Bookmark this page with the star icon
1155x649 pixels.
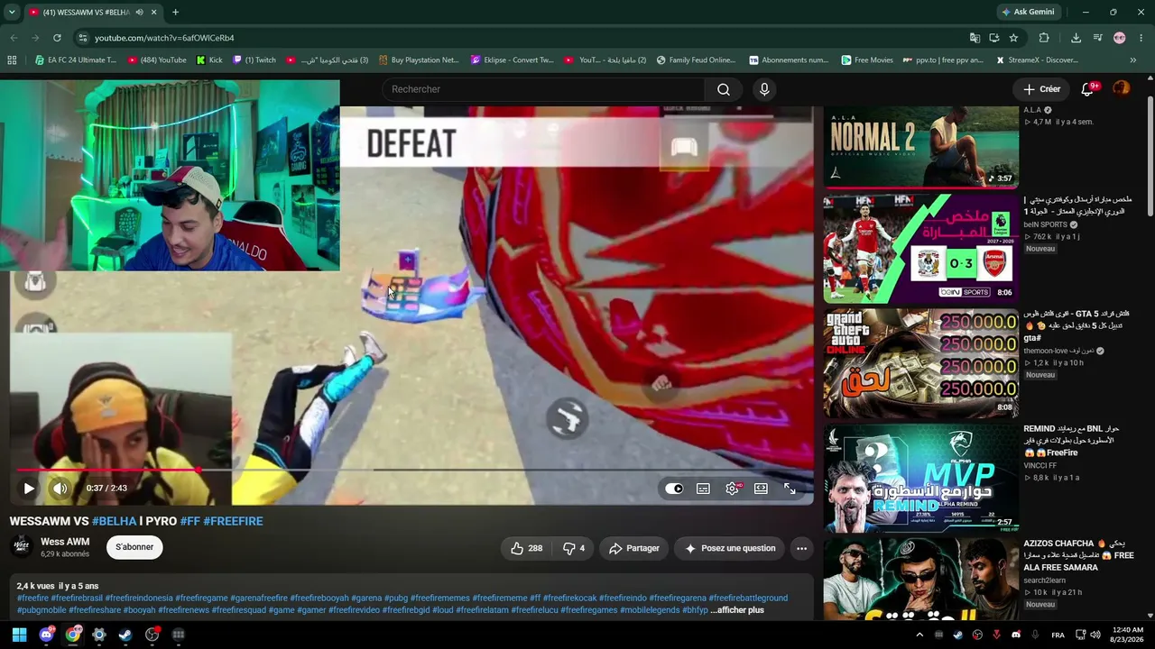(x=1013, y=38)
